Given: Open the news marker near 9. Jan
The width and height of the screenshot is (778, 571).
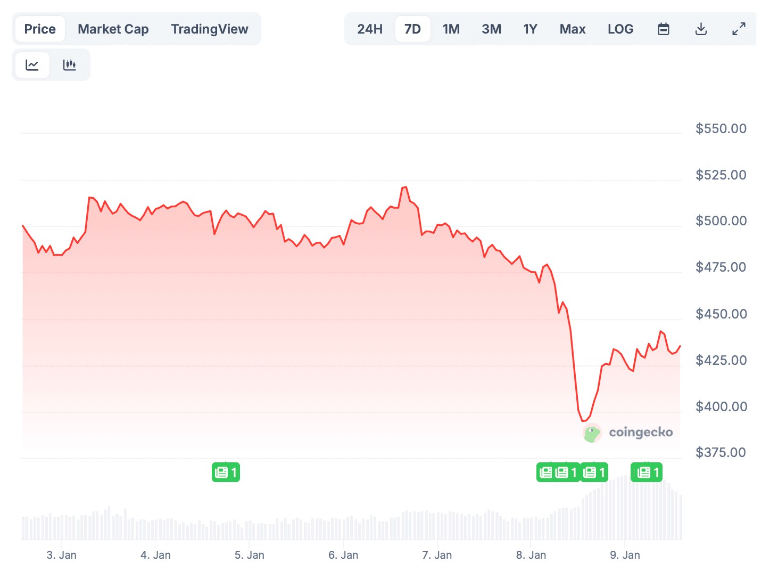Looking at the screenshot, I should pyautogui.click(x=647, y=472).
